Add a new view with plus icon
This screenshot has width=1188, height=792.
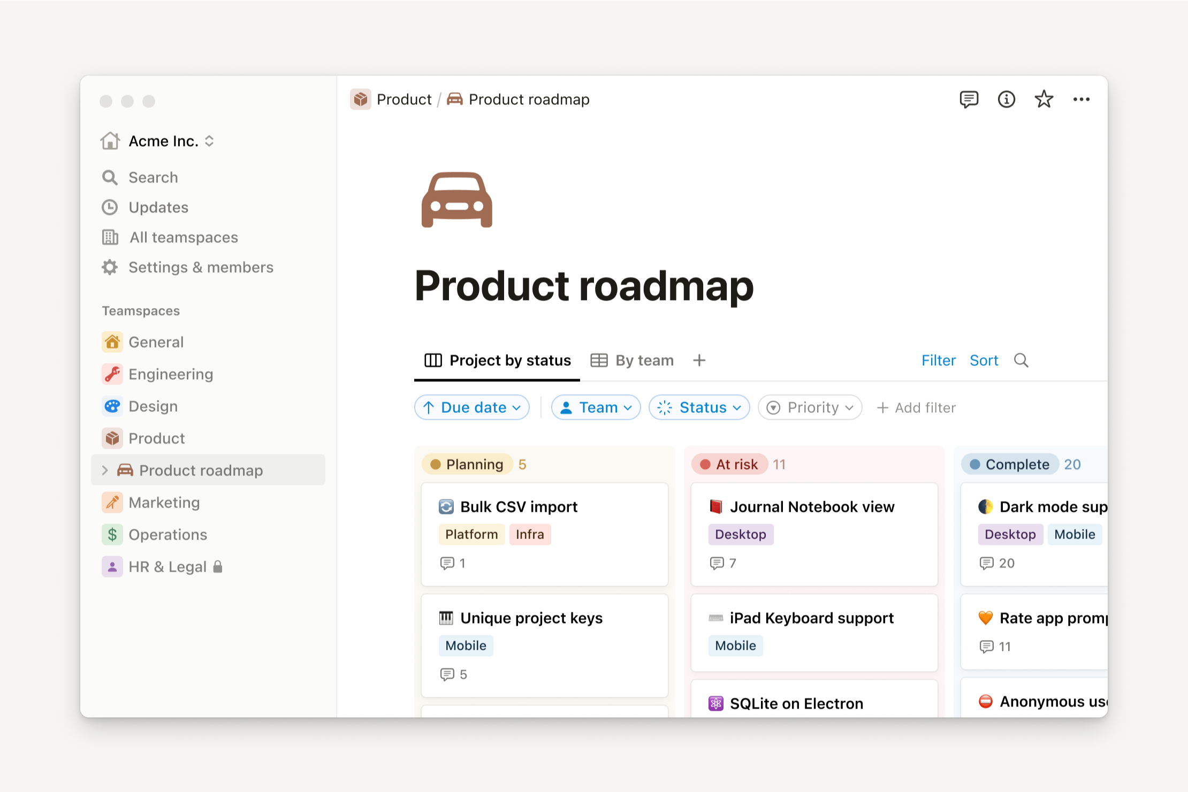pos(699,360)
